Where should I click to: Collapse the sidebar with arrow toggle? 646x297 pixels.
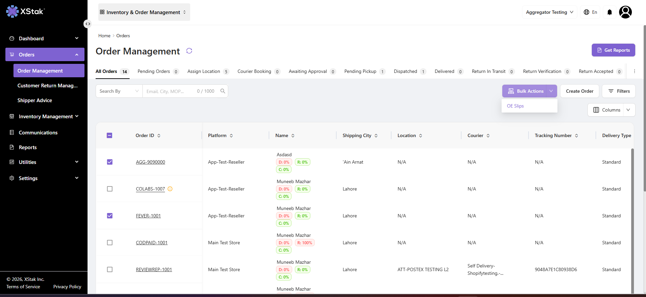pyautogui.click(x=88, y=24)
